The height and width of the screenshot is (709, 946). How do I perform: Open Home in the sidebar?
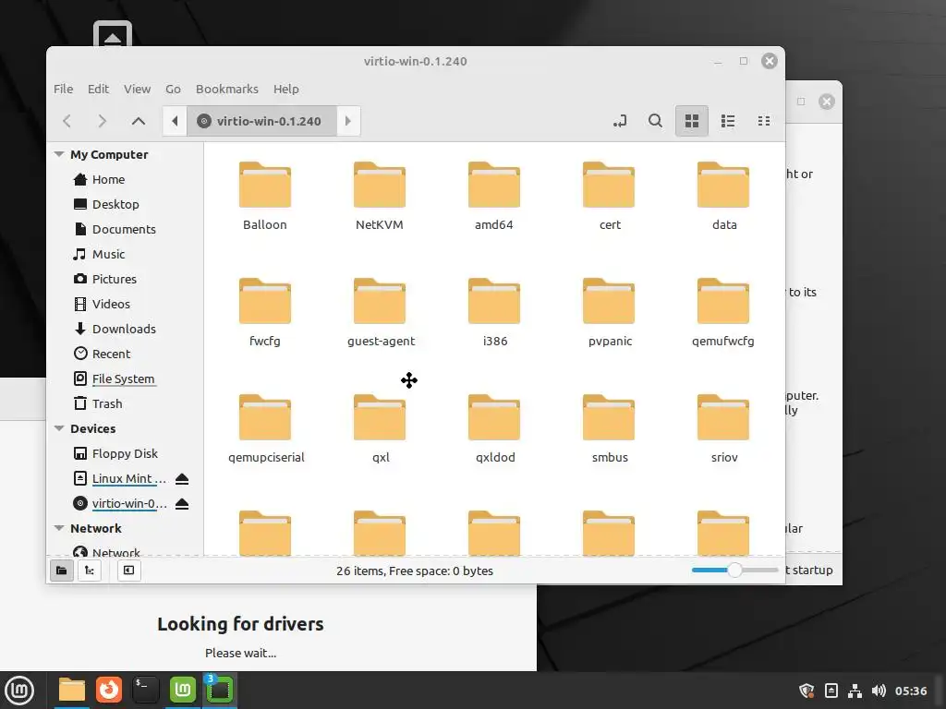click(x=109, y=180)
